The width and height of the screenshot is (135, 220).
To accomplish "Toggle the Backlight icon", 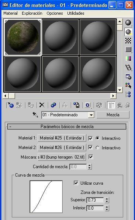I will click(x=128, y=32).
